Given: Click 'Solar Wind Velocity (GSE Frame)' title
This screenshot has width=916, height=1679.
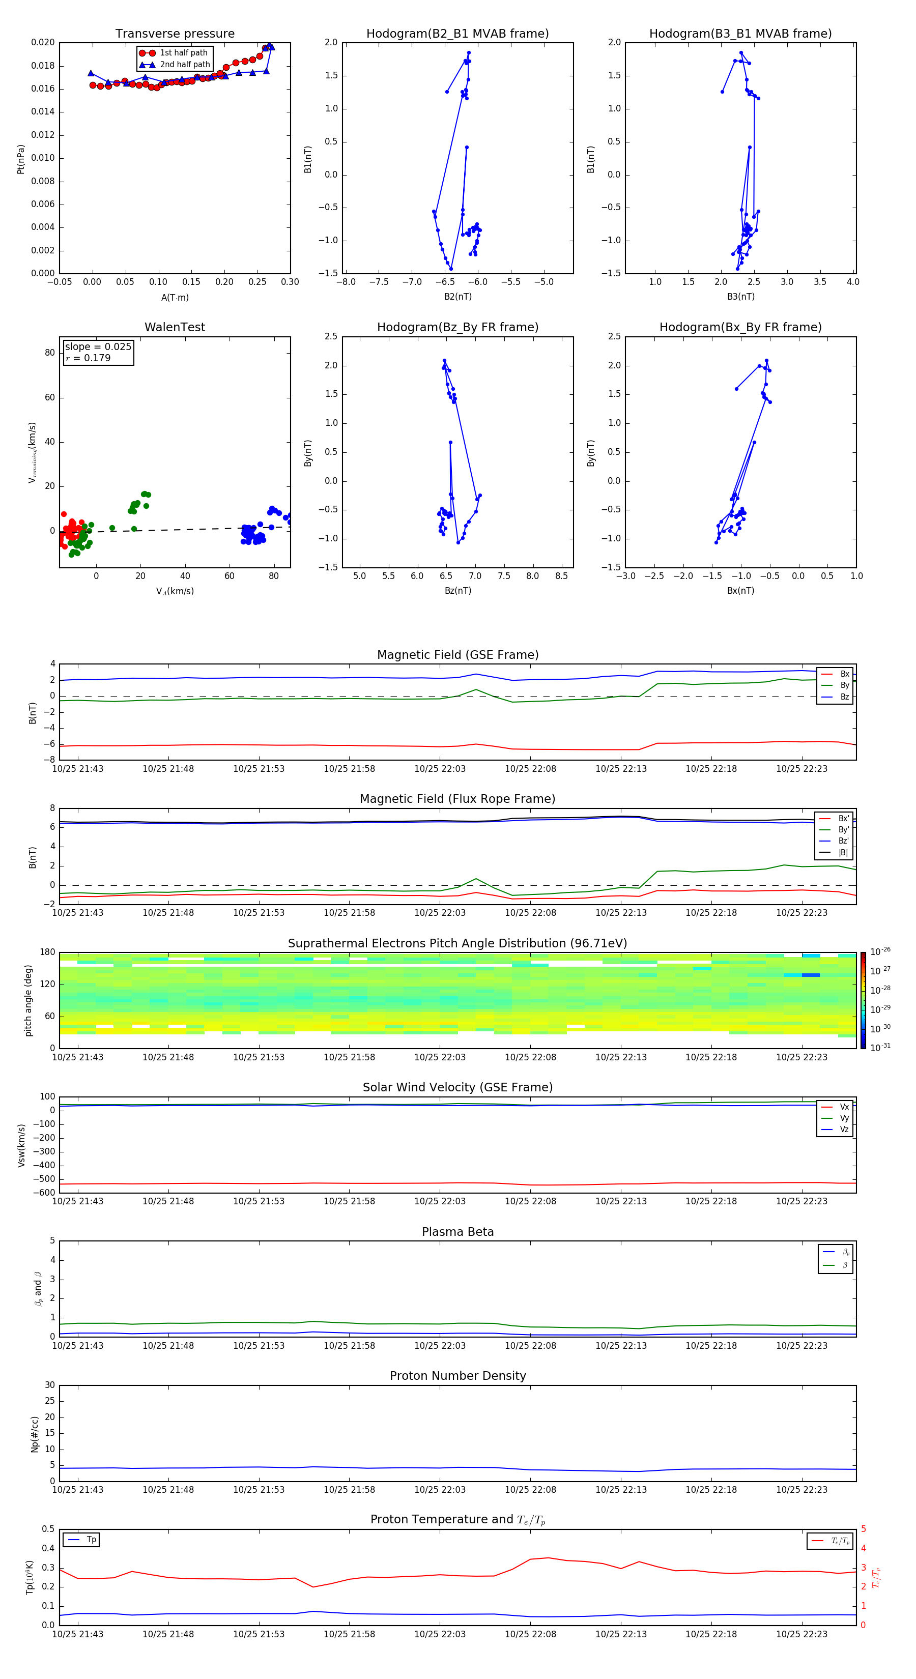Looking at the screenshot, I should tap(457, 1087).
